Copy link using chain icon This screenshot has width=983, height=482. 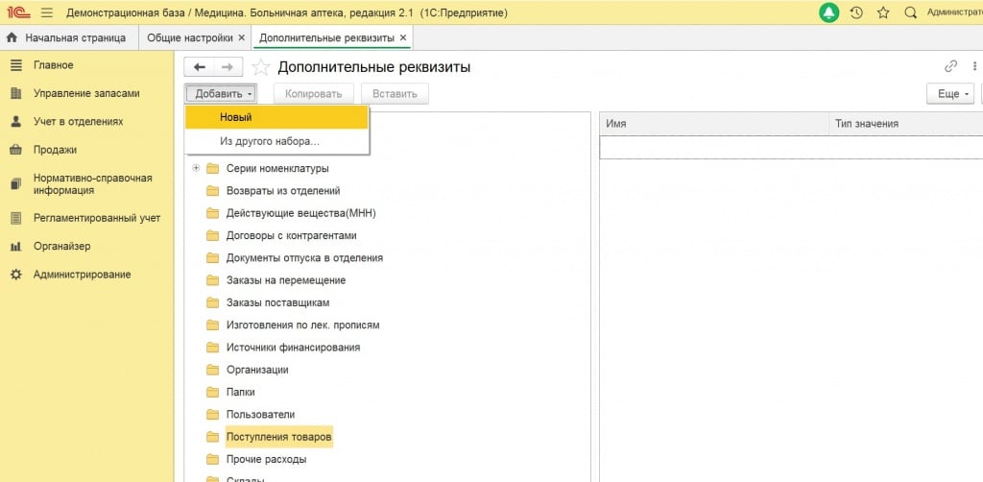(950, 67)
